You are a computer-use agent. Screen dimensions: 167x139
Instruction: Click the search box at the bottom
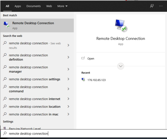83,134
